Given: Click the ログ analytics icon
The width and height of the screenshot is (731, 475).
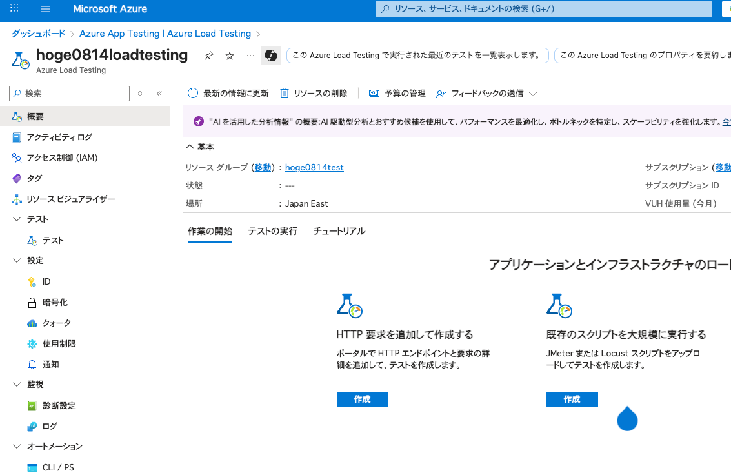Looking at the screenshot, I should [32, 427].
